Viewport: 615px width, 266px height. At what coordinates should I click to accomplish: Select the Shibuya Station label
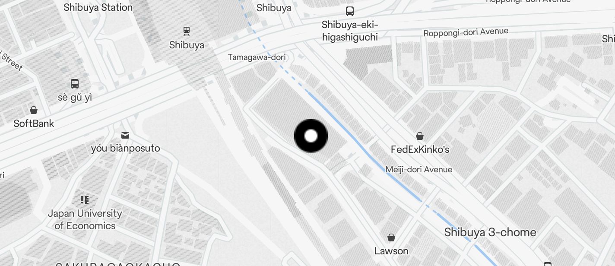tap(98, 7)
